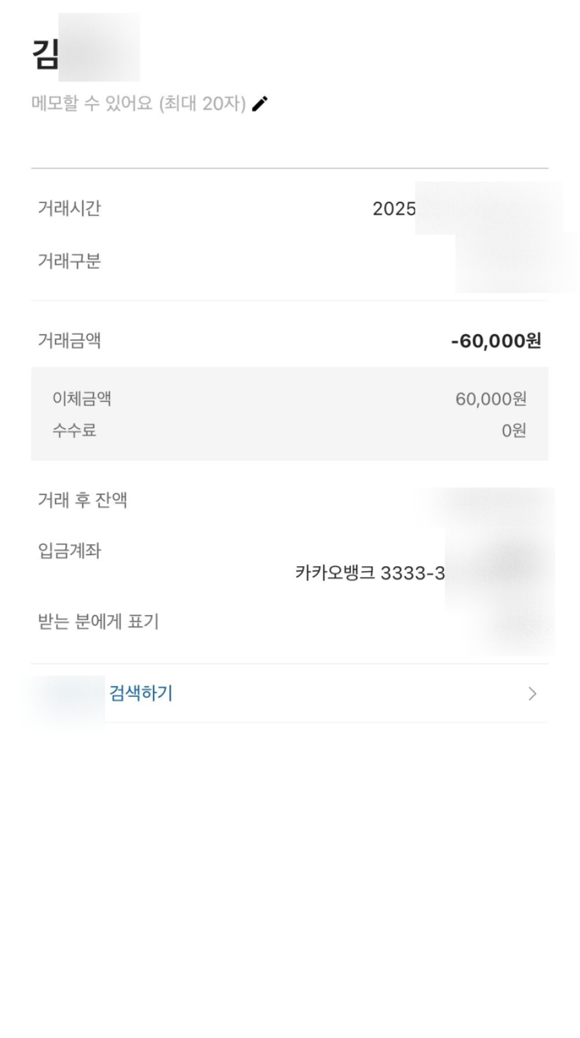Click the 거래금액 label
580x1038 pixels.
pos(69,341)
